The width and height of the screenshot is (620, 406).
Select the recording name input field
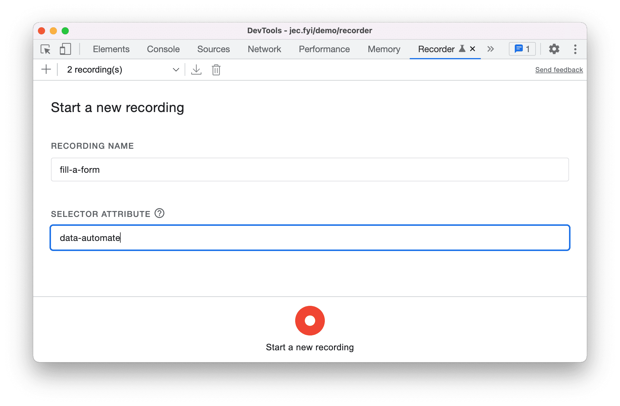pyautogui.click(x=310, y=170)
